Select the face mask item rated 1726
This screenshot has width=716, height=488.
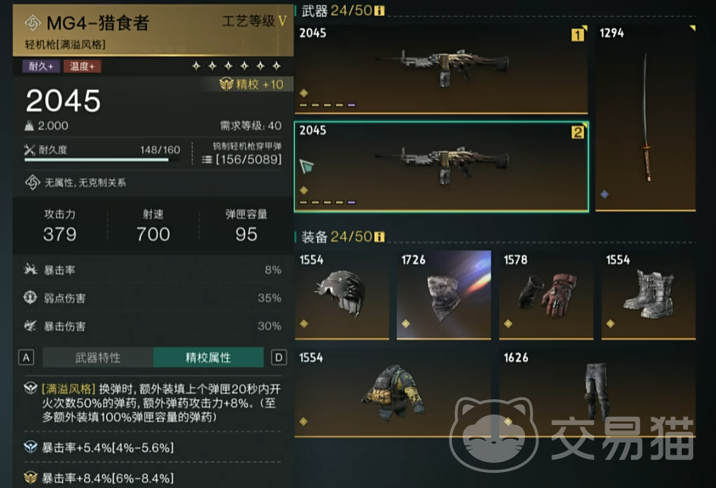pos(444,295)
